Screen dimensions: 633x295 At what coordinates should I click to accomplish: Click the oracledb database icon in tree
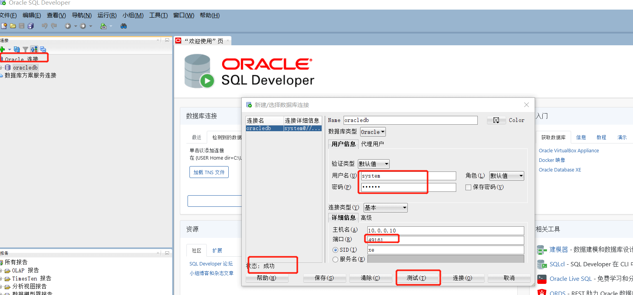point(8,68)
